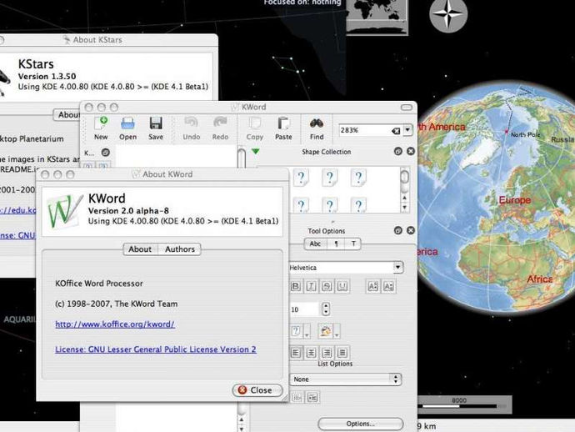The image size is (575, 432).
Task: Click the Africa label on the globe
Action: (539, 279)
